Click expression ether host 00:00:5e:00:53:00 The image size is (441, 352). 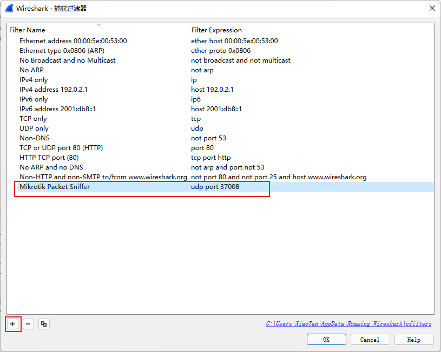[x=234, y=41]
